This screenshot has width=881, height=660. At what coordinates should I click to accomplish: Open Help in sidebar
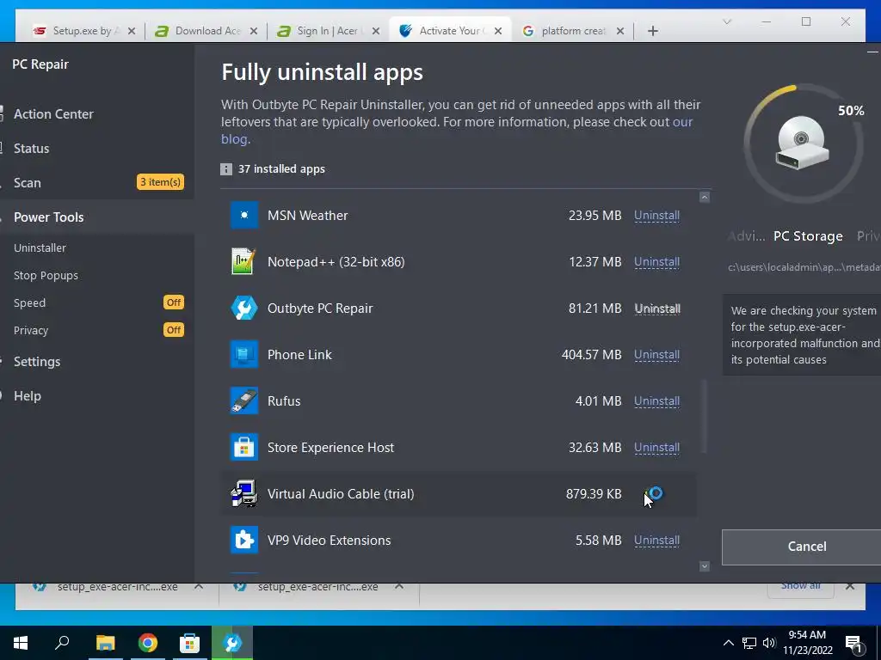click(28, 395)
